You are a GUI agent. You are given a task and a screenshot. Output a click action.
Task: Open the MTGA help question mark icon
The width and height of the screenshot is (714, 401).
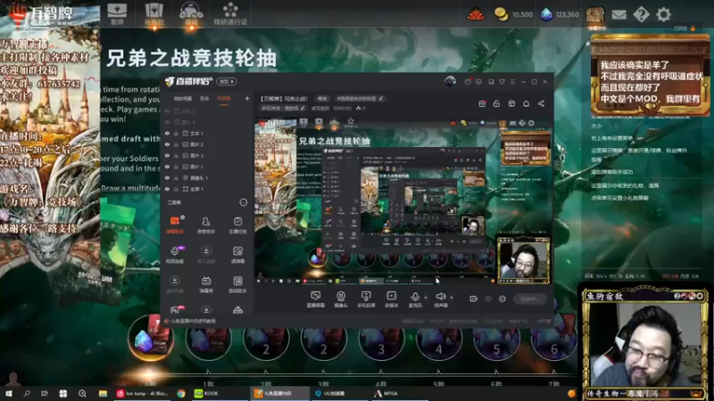click(641, 14)
